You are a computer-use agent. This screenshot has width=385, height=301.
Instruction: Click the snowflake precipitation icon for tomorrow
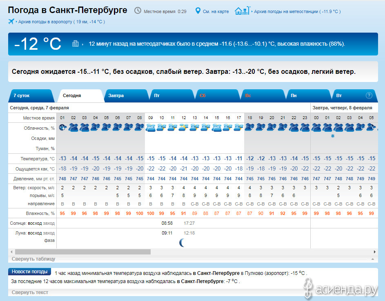tap(333, 136)
